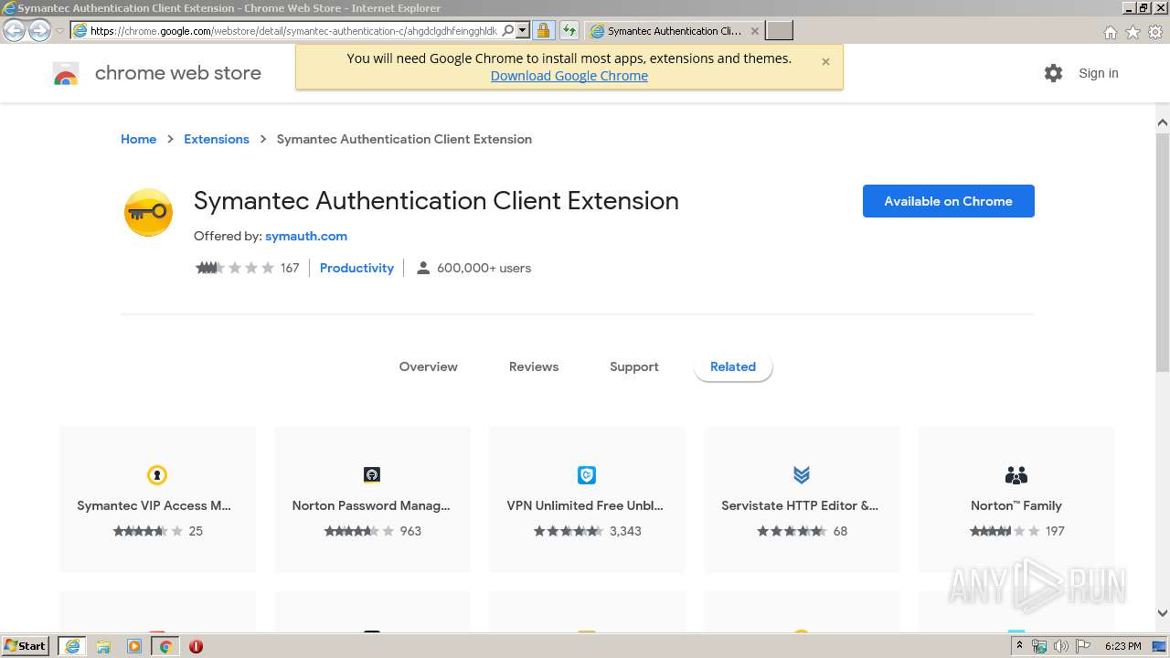This screenshot has height=658, width=1170.
Task: Expand the address bar URL dropdown
Action: point(523,30)
